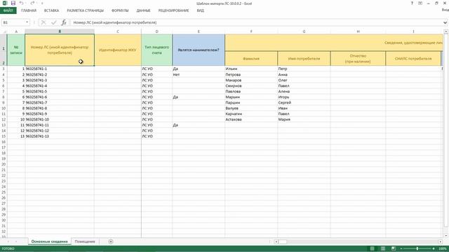Select cell 963258741-13
The width and height of the screenshot is (449, 252).
coord(60,136)
